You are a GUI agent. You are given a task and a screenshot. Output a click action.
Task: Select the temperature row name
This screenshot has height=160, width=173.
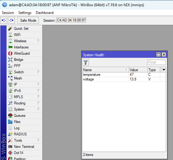[x=92, y=75]
